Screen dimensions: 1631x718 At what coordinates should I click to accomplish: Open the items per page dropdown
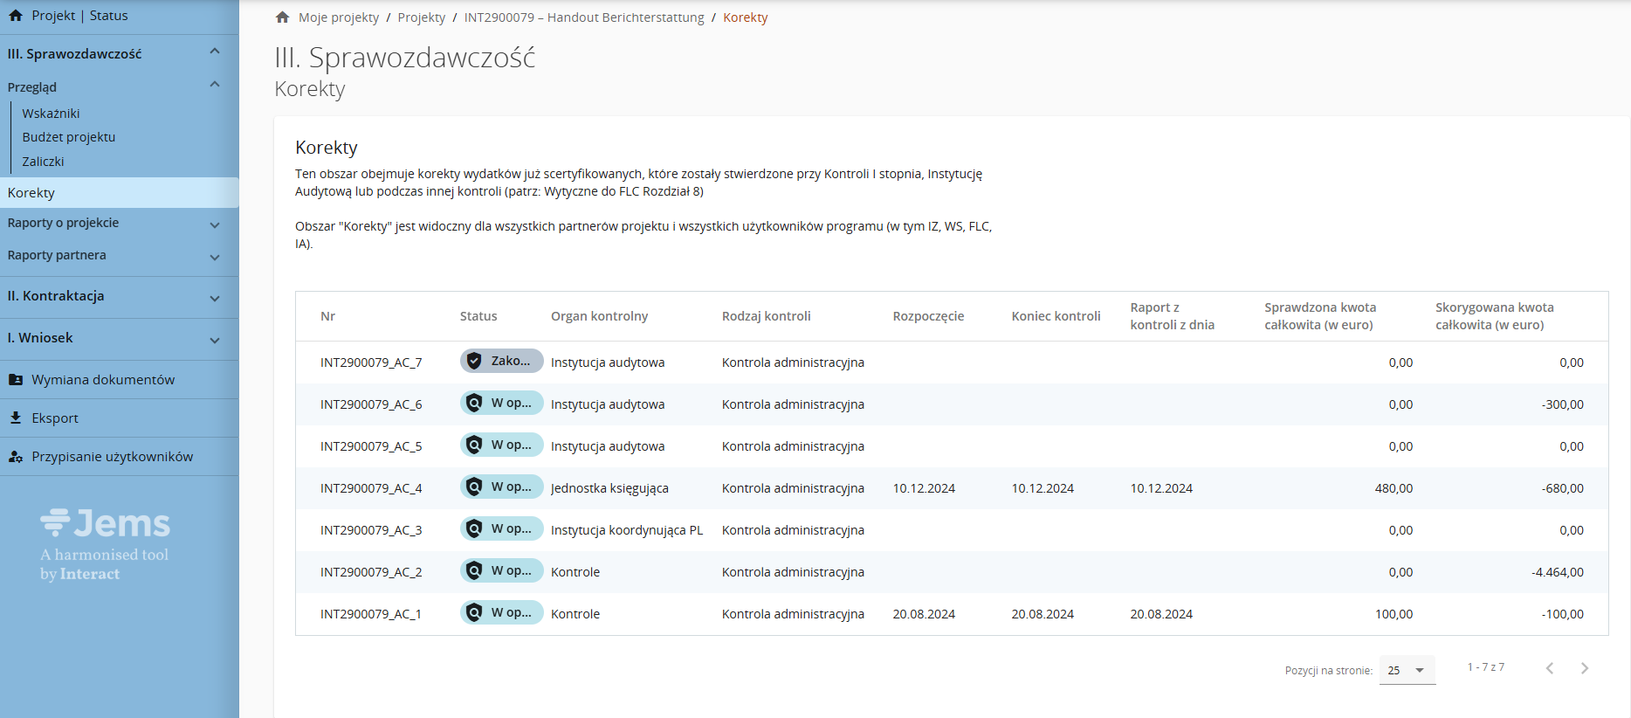[1407, 670]
